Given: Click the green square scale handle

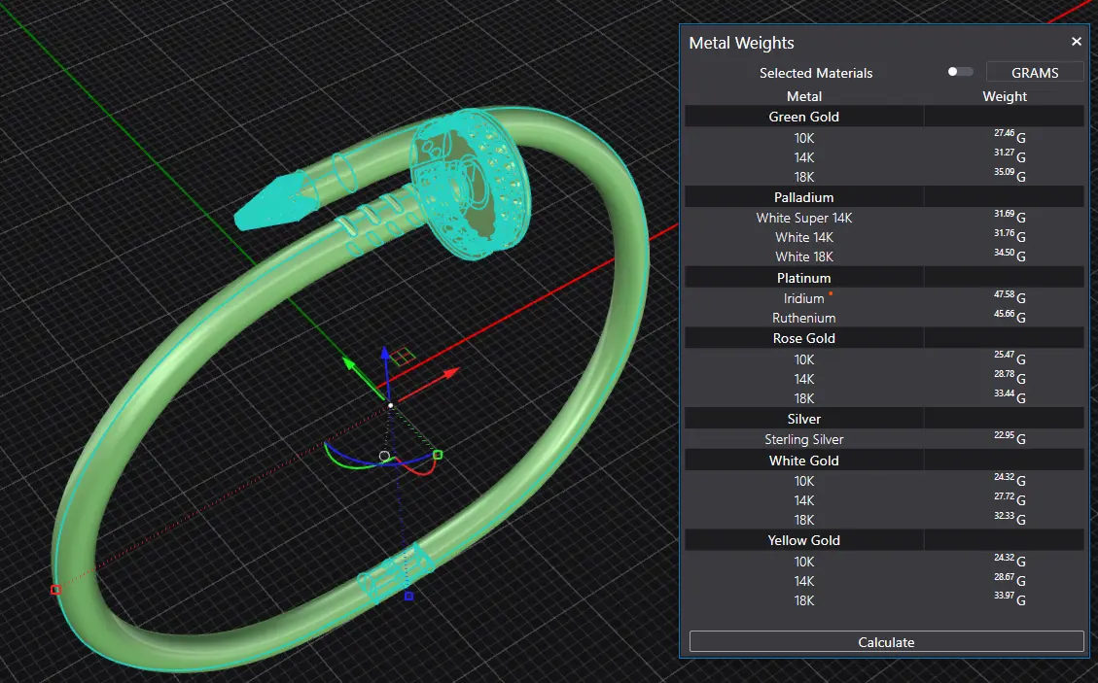Looking at the screenshot, I should [x=438, y=454].
